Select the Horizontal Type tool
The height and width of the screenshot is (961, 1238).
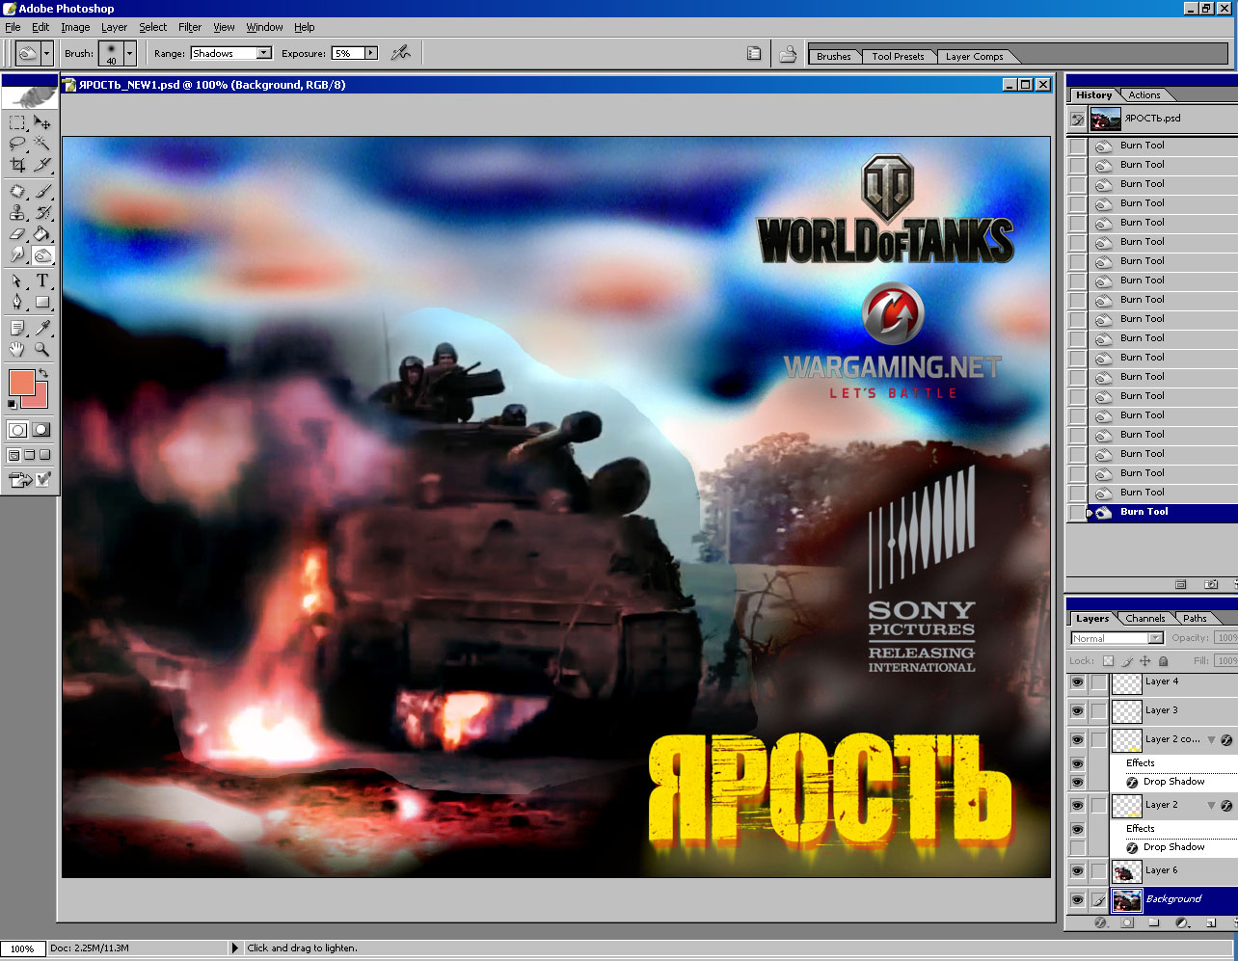click(x=42, y=280)
